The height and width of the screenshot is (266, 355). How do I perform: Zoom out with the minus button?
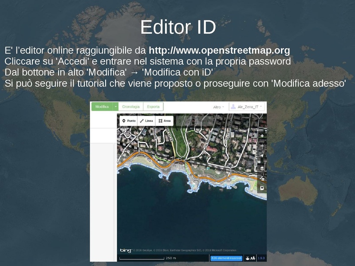coord(262,146)
